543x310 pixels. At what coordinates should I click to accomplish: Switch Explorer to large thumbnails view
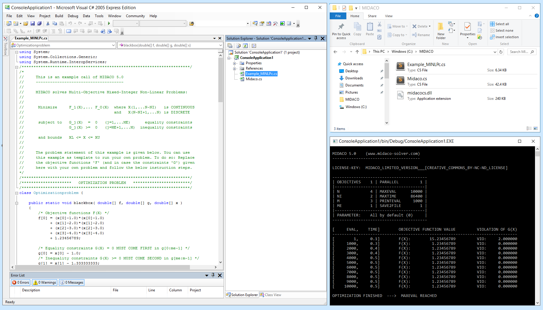tap(536, 129)
